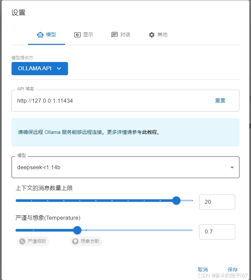
Task: Click the 上下文的消息数量上限 slider handle
Action: 176,201
